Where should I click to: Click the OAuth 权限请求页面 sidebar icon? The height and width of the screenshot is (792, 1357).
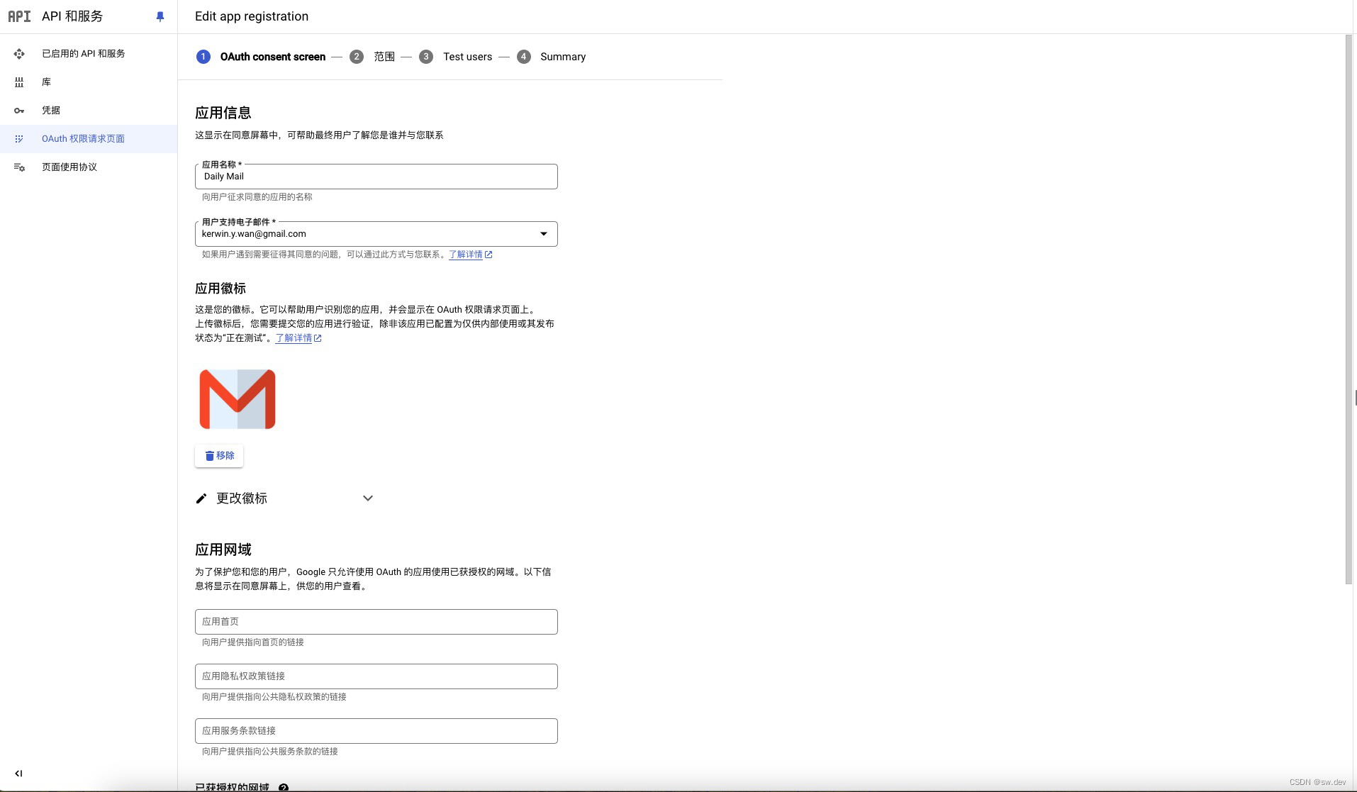coord(19,139)
